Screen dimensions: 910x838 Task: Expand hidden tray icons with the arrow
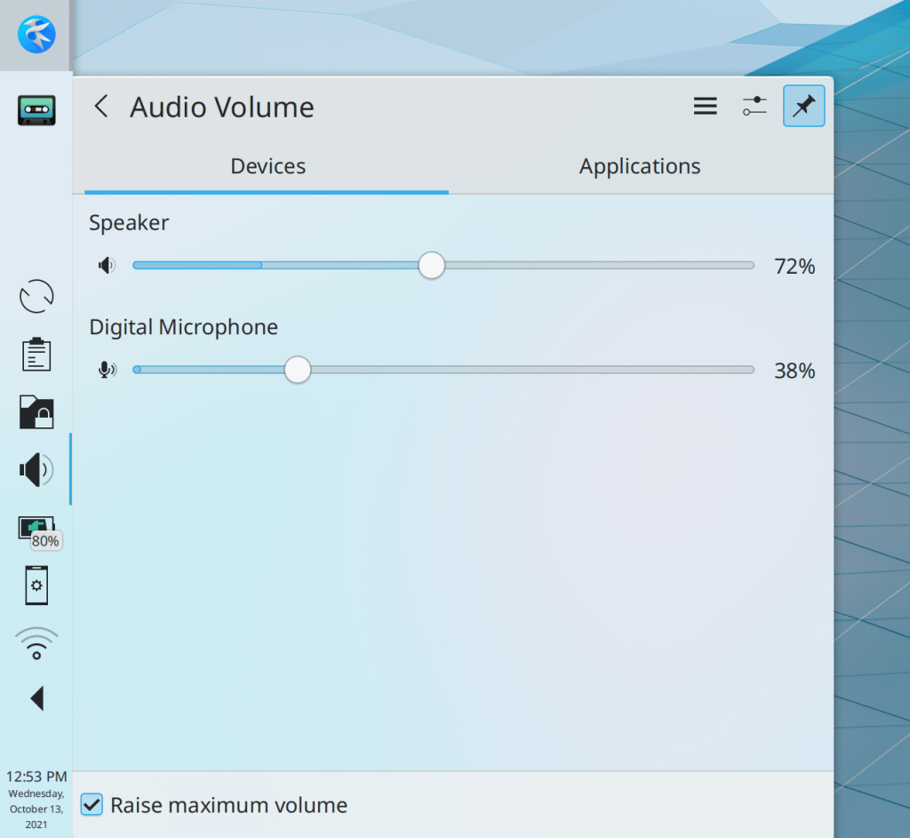coord(36,698)
